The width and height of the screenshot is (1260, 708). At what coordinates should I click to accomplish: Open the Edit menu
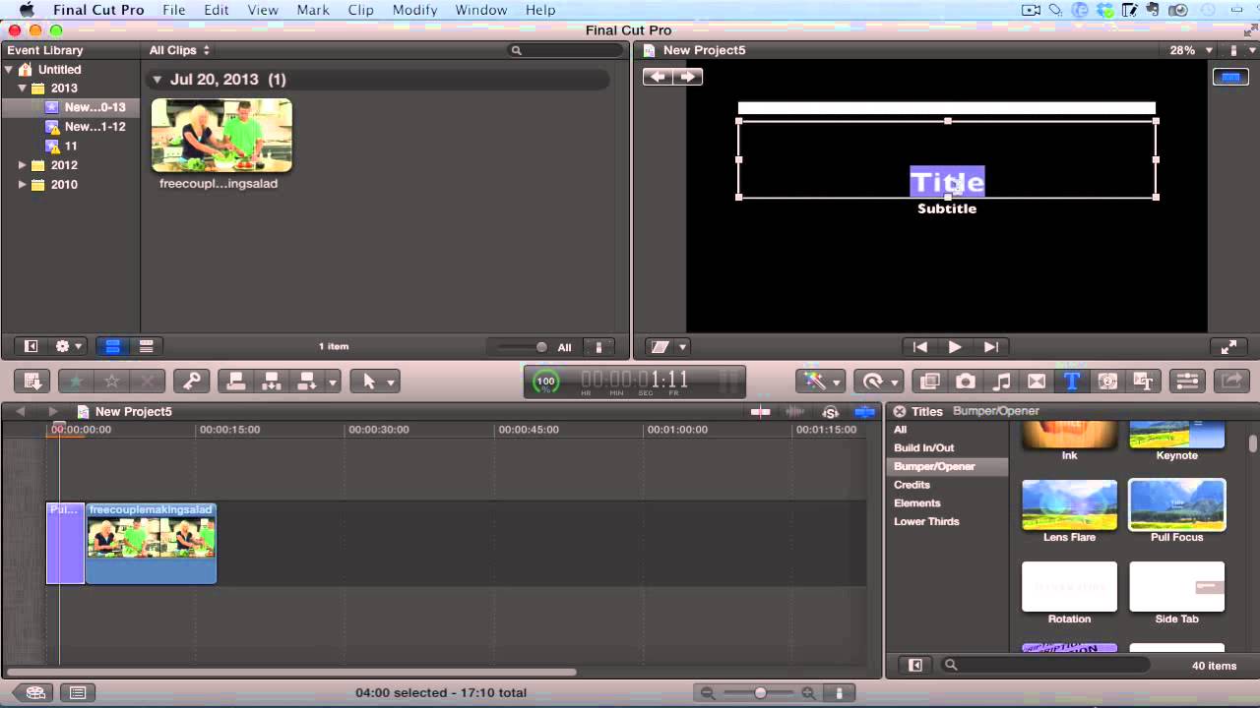point(217,10)
